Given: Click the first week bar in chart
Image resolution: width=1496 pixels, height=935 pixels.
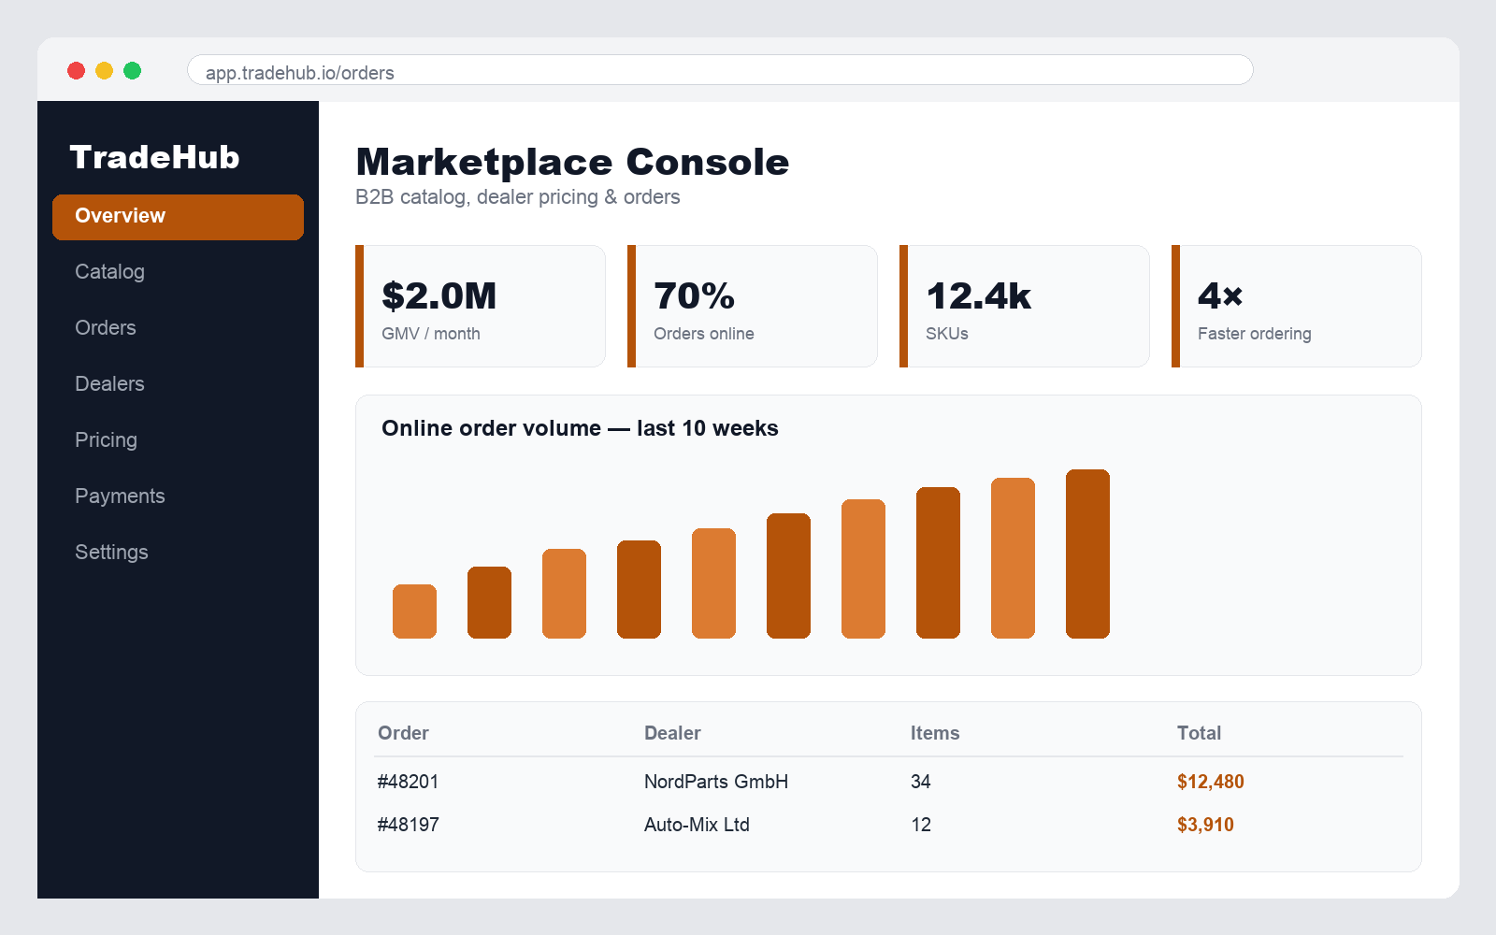Looking at the screenshot, I should [415, 611].
